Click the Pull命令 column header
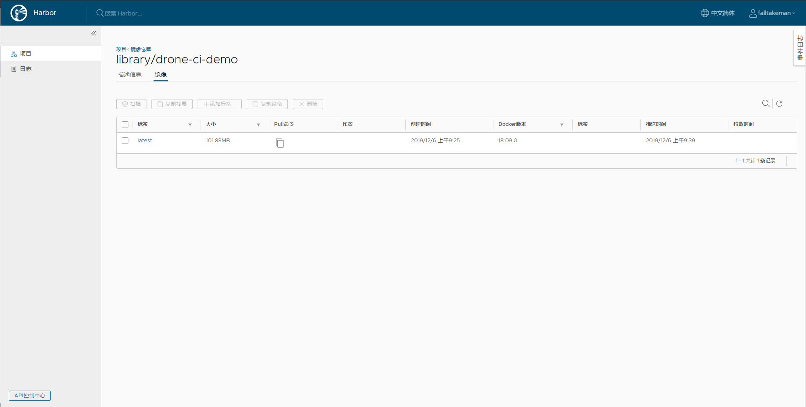Image resolution: width=806 pixels, height=407 pixels. (x=284, y=124)
